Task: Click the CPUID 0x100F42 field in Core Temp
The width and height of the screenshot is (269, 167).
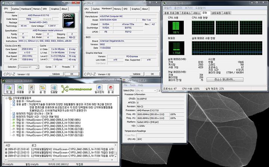Action: (160, 99)
